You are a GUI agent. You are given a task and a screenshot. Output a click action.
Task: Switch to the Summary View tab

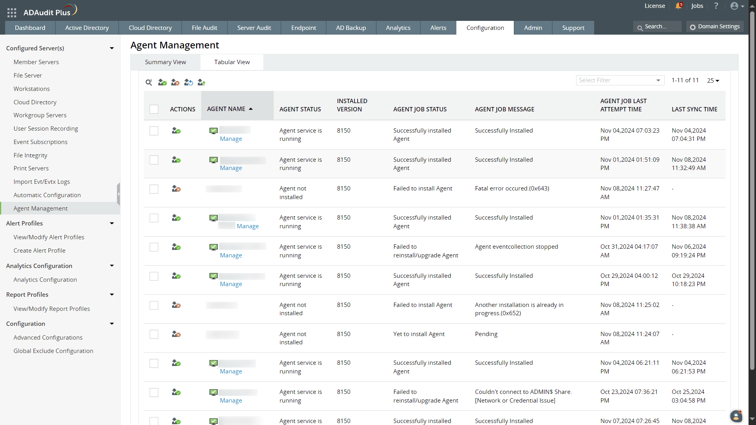[x=165, y=62]
